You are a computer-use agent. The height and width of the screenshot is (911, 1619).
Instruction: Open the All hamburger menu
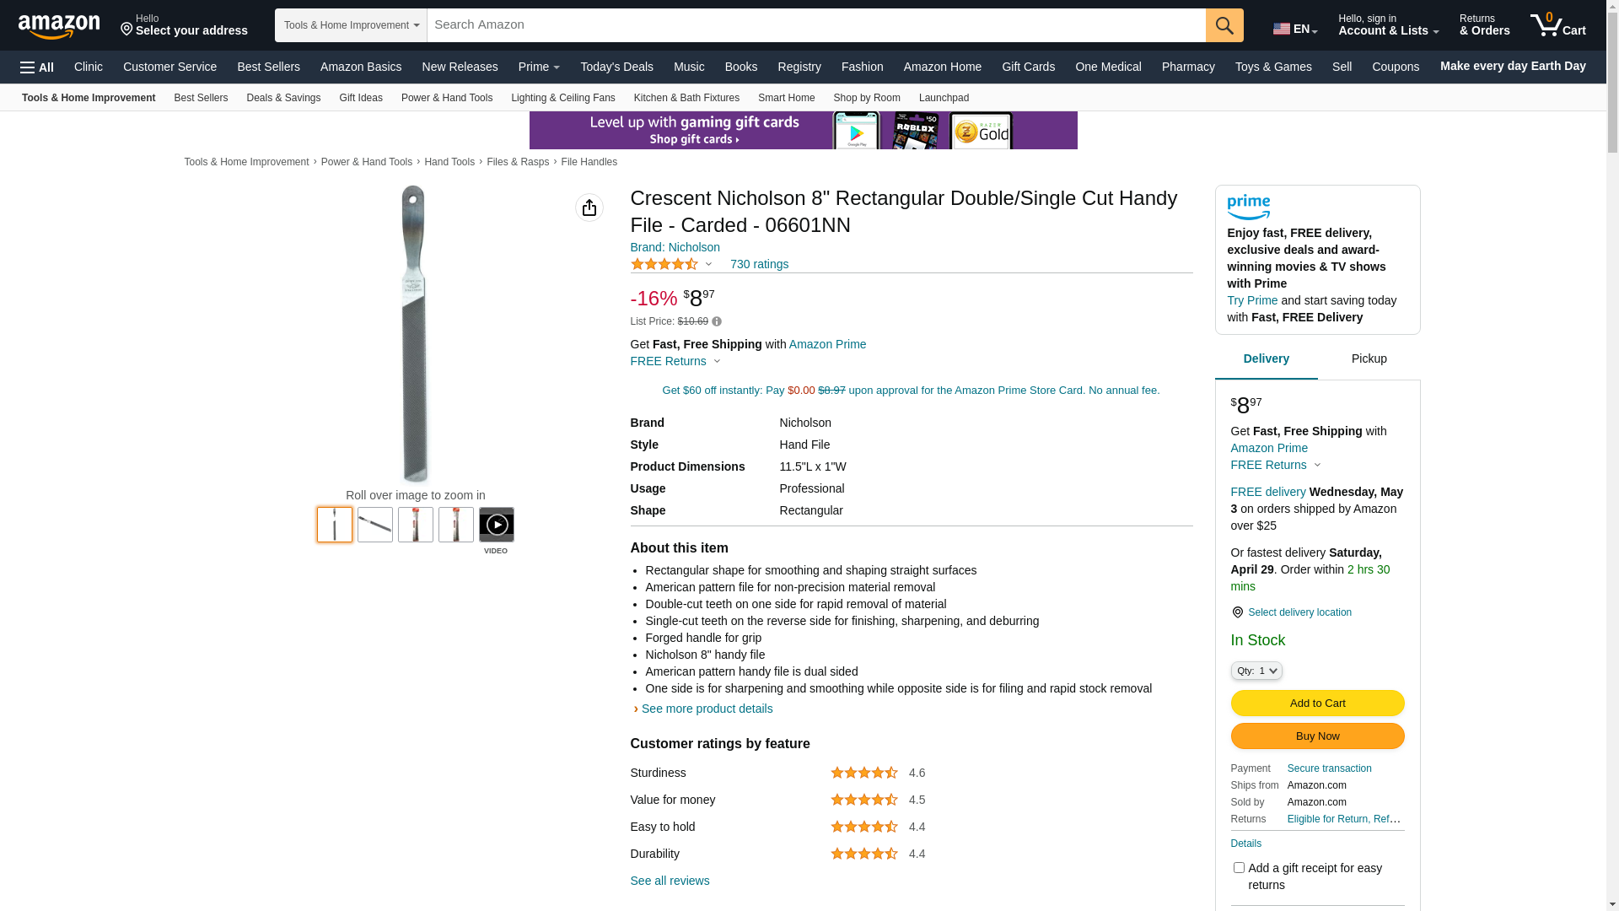click(37, 67)
